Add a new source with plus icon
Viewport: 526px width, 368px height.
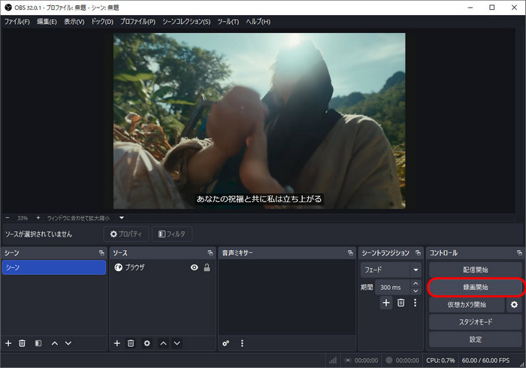tap(116, 343)
